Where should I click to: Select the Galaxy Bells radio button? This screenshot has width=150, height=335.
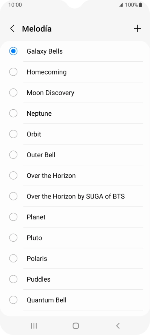point(13,51)
